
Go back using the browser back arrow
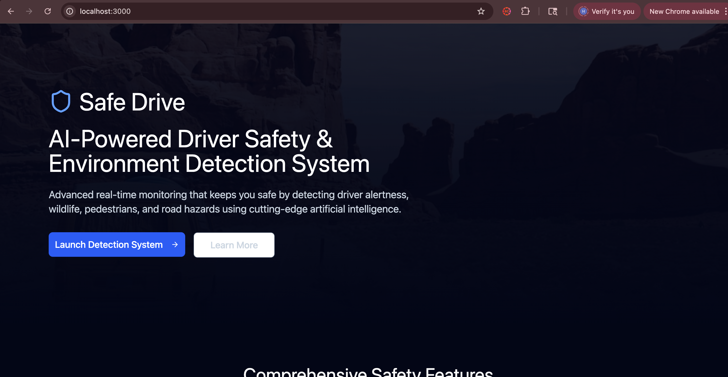coord(11,11)
